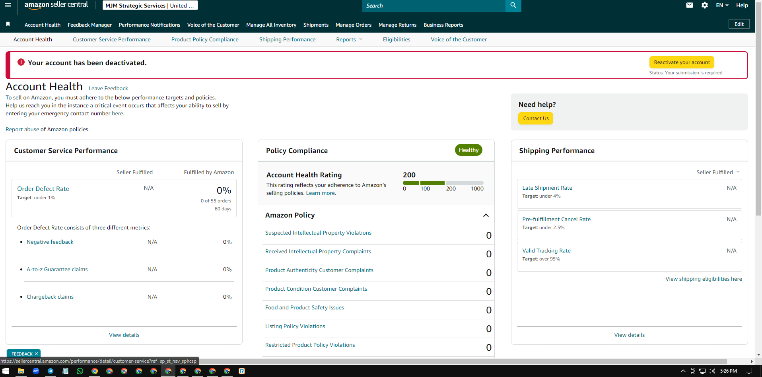The height and width of the screenshot is (377, 762).
Task: Switch to the Customer Service Performance tab
Action: pos(112,39)
